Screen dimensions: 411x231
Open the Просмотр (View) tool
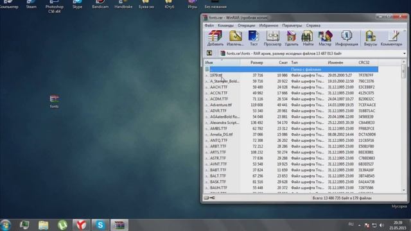point(272,38)
